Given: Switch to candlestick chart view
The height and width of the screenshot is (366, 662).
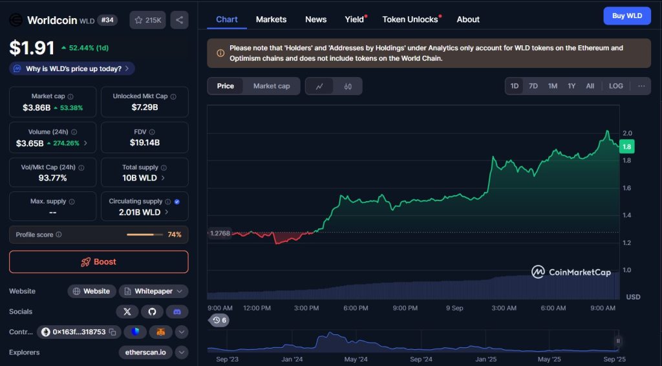Looking at the screenshot, I should [348, 86].
